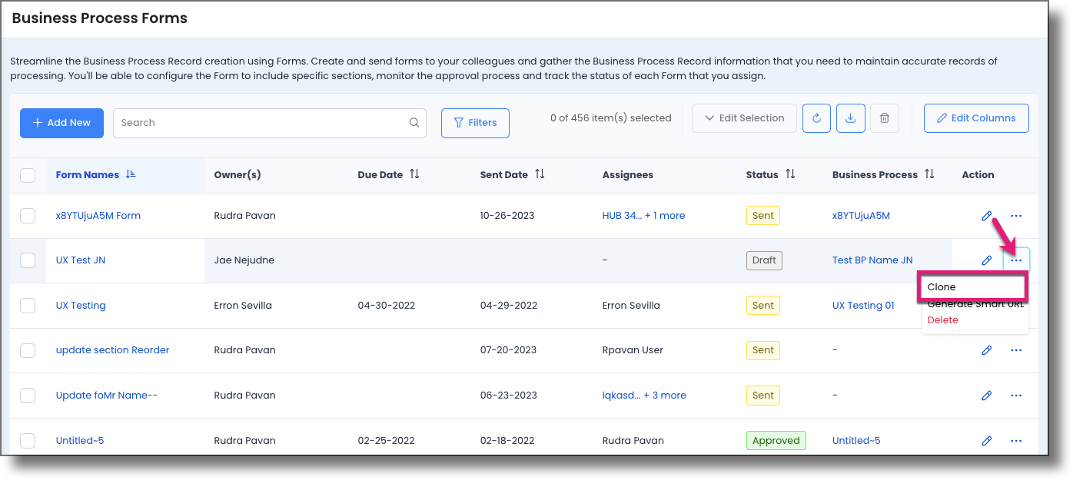Open the Edit Selection dropdown
Screen dimensions: 1073x480
tap(743, 118)
